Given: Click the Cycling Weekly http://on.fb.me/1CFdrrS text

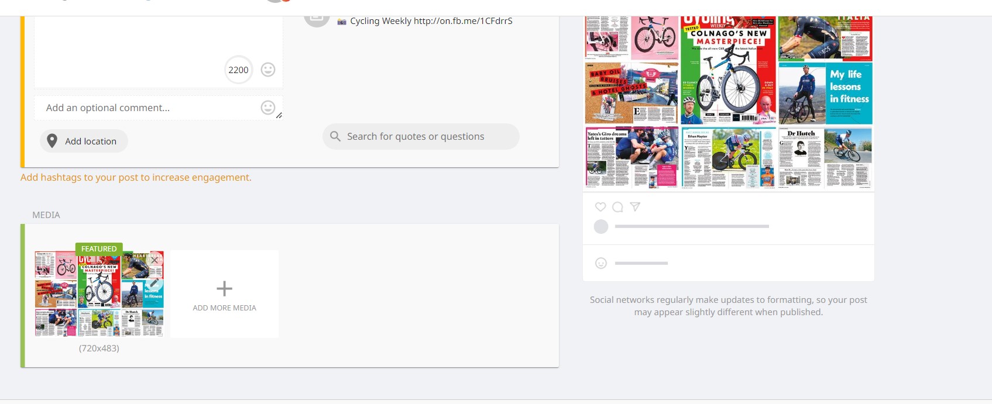Looking at the screenshot, I should 431,21.
